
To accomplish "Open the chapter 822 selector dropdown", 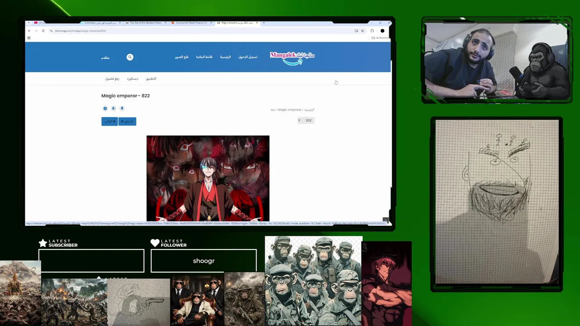I will tap(306, 120).
